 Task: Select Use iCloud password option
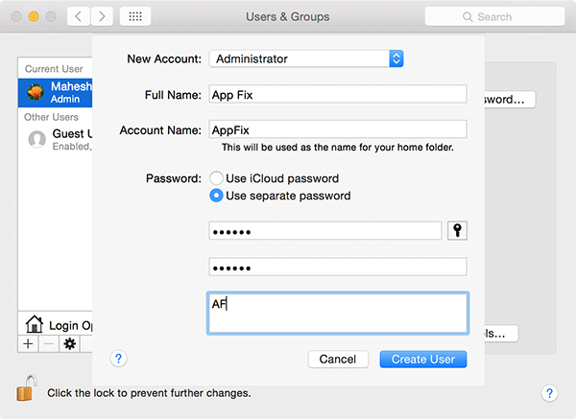216,178
